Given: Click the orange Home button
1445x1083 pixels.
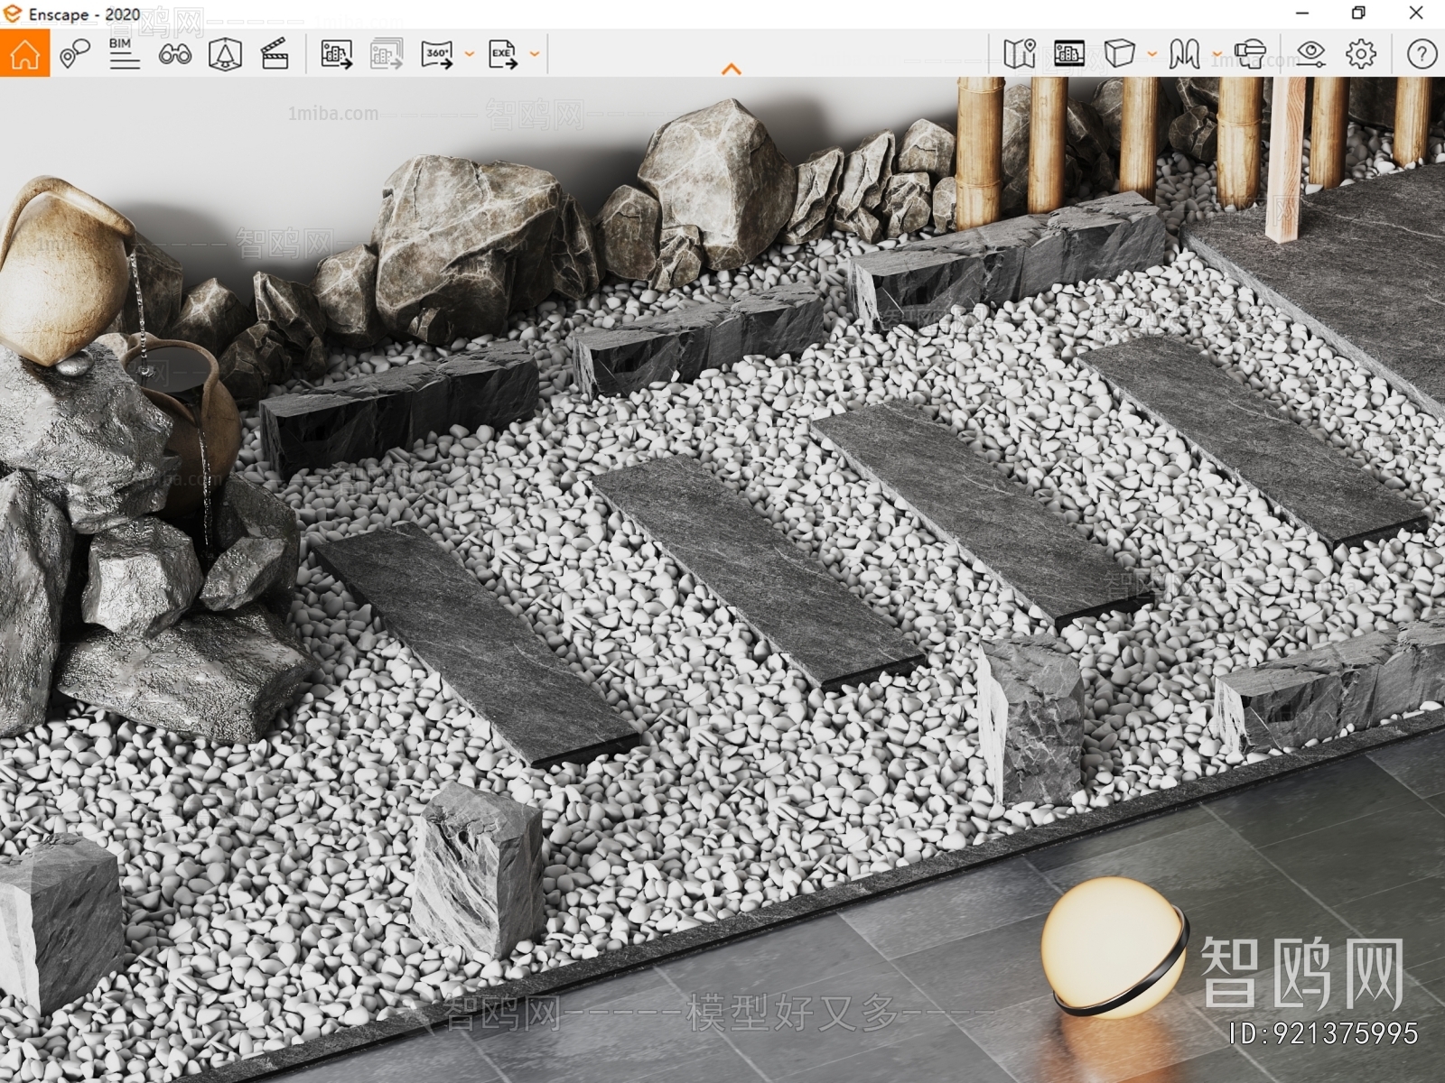Looking at the screenshot, I should pos(24,53).
